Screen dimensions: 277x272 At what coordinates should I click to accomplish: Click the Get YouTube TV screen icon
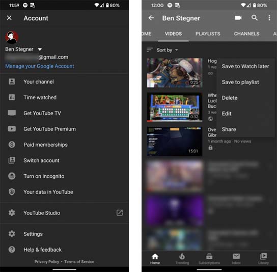point(12,113)
